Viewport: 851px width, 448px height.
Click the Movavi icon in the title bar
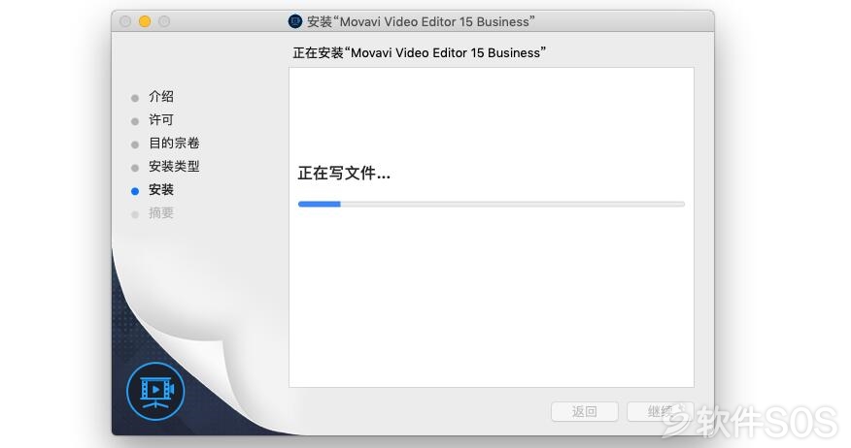point(294,21)
